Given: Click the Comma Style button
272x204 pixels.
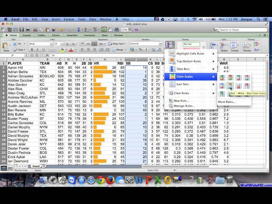Looking at the screenshot, I should (146, 50).
